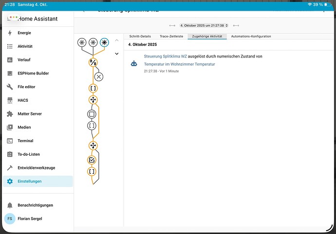Click Temperatur im Wohnzimmer Temperatur link
Screen dimensions: 336x234
[x=179, y=64]
